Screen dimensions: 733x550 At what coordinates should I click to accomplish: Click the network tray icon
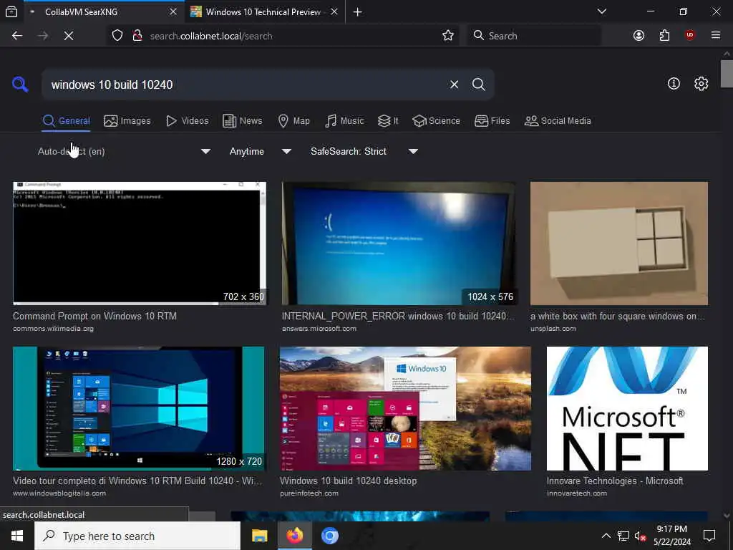623,536
